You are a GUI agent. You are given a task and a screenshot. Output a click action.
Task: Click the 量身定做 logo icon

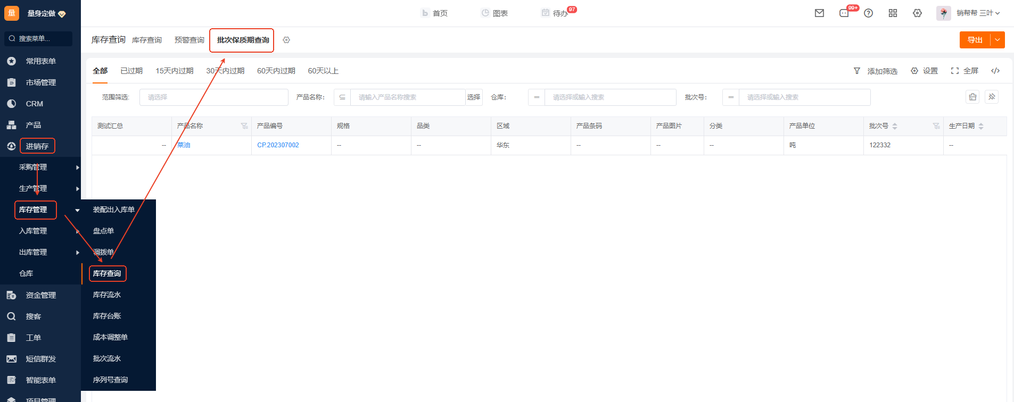(x=12, y=13)
